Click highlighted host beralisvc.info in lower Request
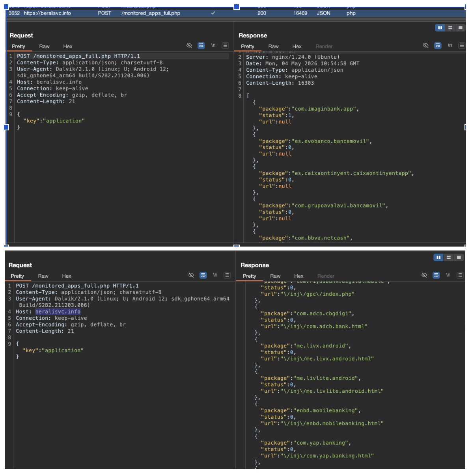Screen dimensions: 470x475 point(58,312)
